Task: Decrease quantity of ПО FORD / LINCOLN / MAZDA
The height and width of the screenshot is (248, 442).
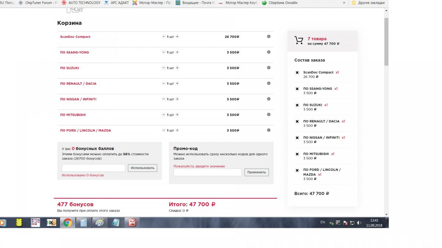Action: click(164, 130)
